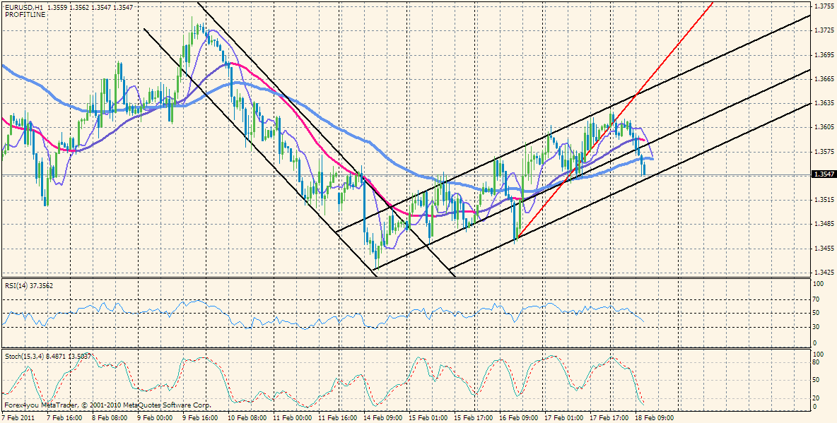Click the 1.3425 price axis label
The height and width of the screenshot is (423, 837).
824,272
